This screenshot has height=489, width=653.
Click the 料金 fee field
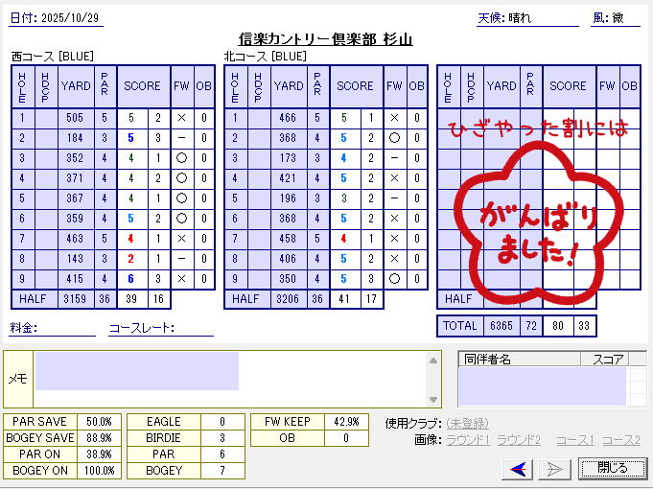(x=68, y=328)
